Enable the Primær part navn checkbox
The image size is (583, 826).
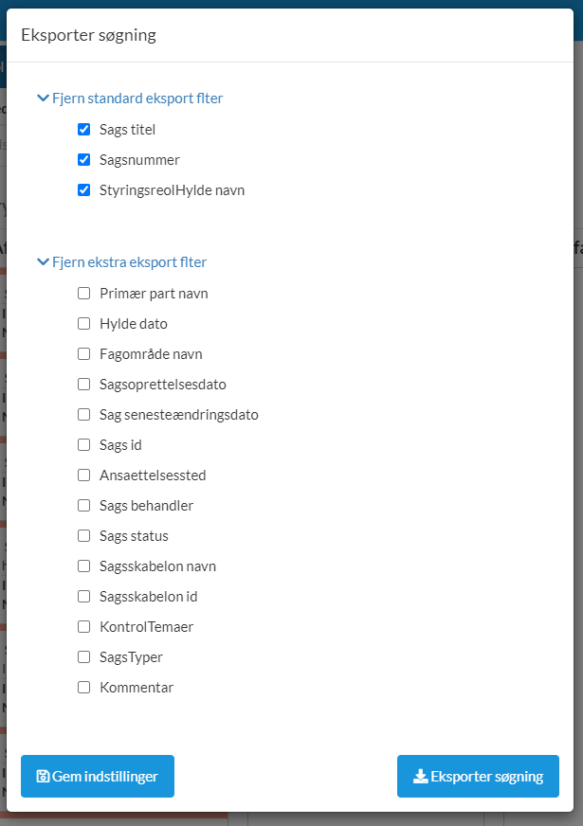(x=84, y=294)
